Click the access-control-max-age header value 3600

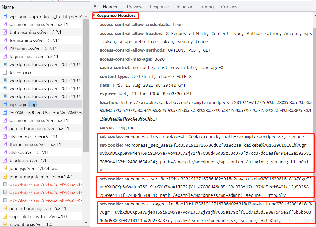point(160,59)
